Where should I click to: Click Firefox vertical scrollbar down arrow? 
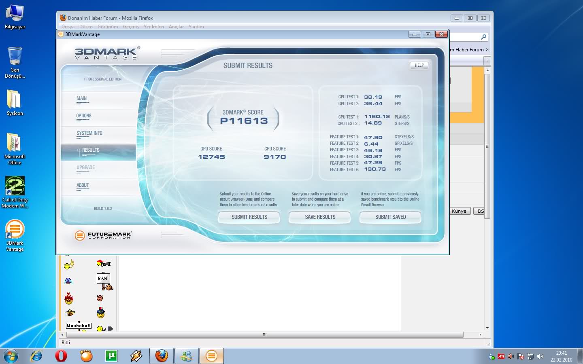(x=487, y=328)
